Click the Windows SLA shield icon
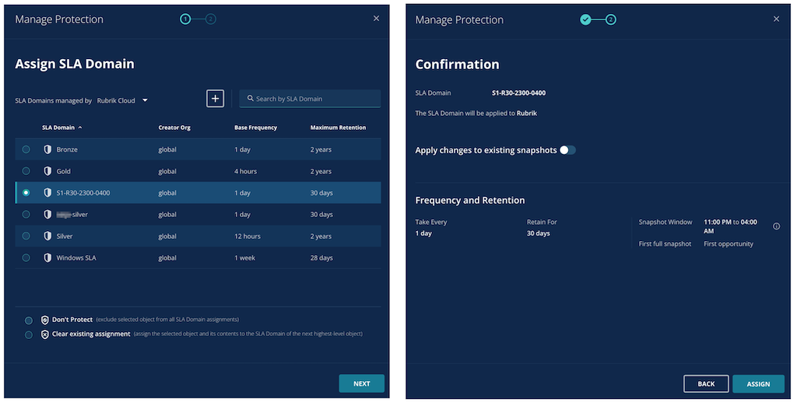 pos(47,257)
